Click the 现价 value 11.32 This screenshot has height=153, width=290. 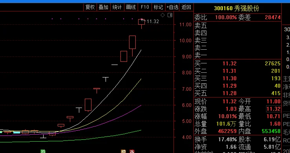[230, 101]
